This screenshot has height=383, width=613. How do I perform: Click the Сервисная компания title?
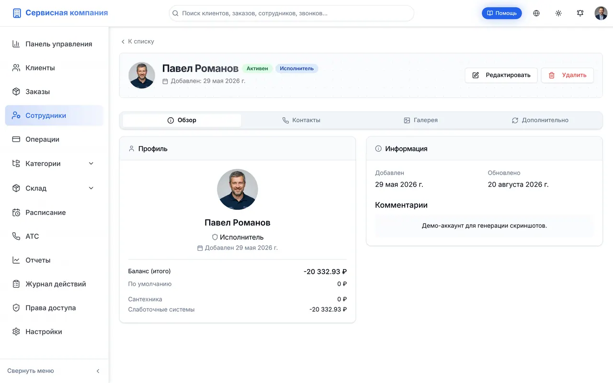(x=67, y=13)
